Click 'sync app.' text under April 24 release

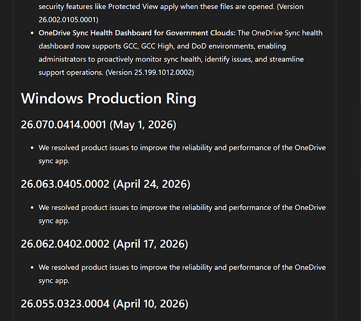tap(54, 221)
